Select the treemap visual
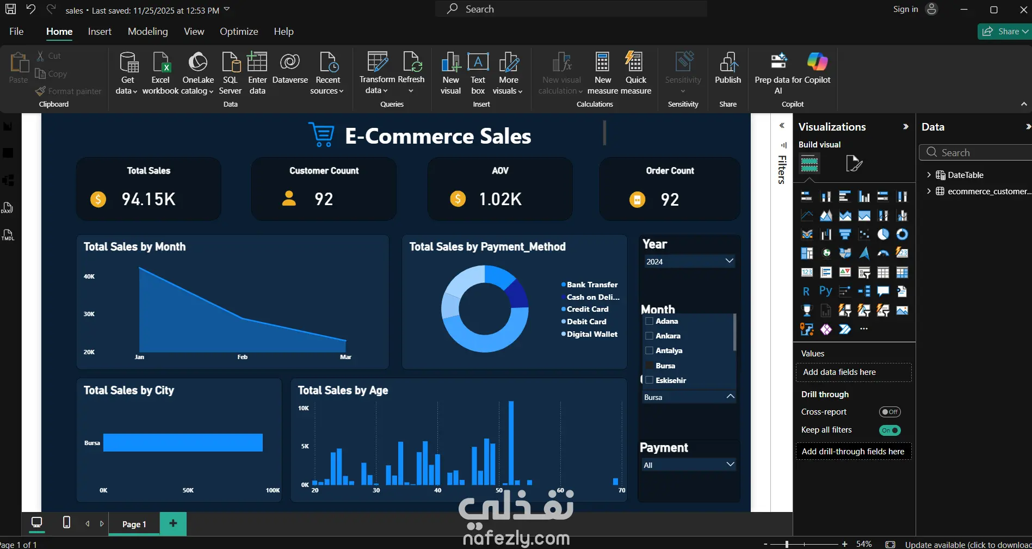Viewport: 1032px width, 549px height. [x=807, y=253]
